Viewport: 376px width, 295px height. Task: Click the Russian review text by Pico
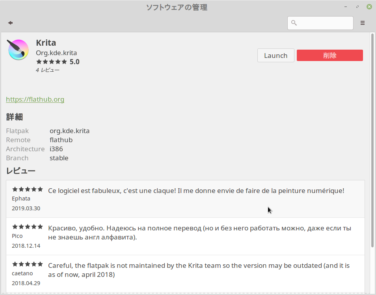point(199,233)
